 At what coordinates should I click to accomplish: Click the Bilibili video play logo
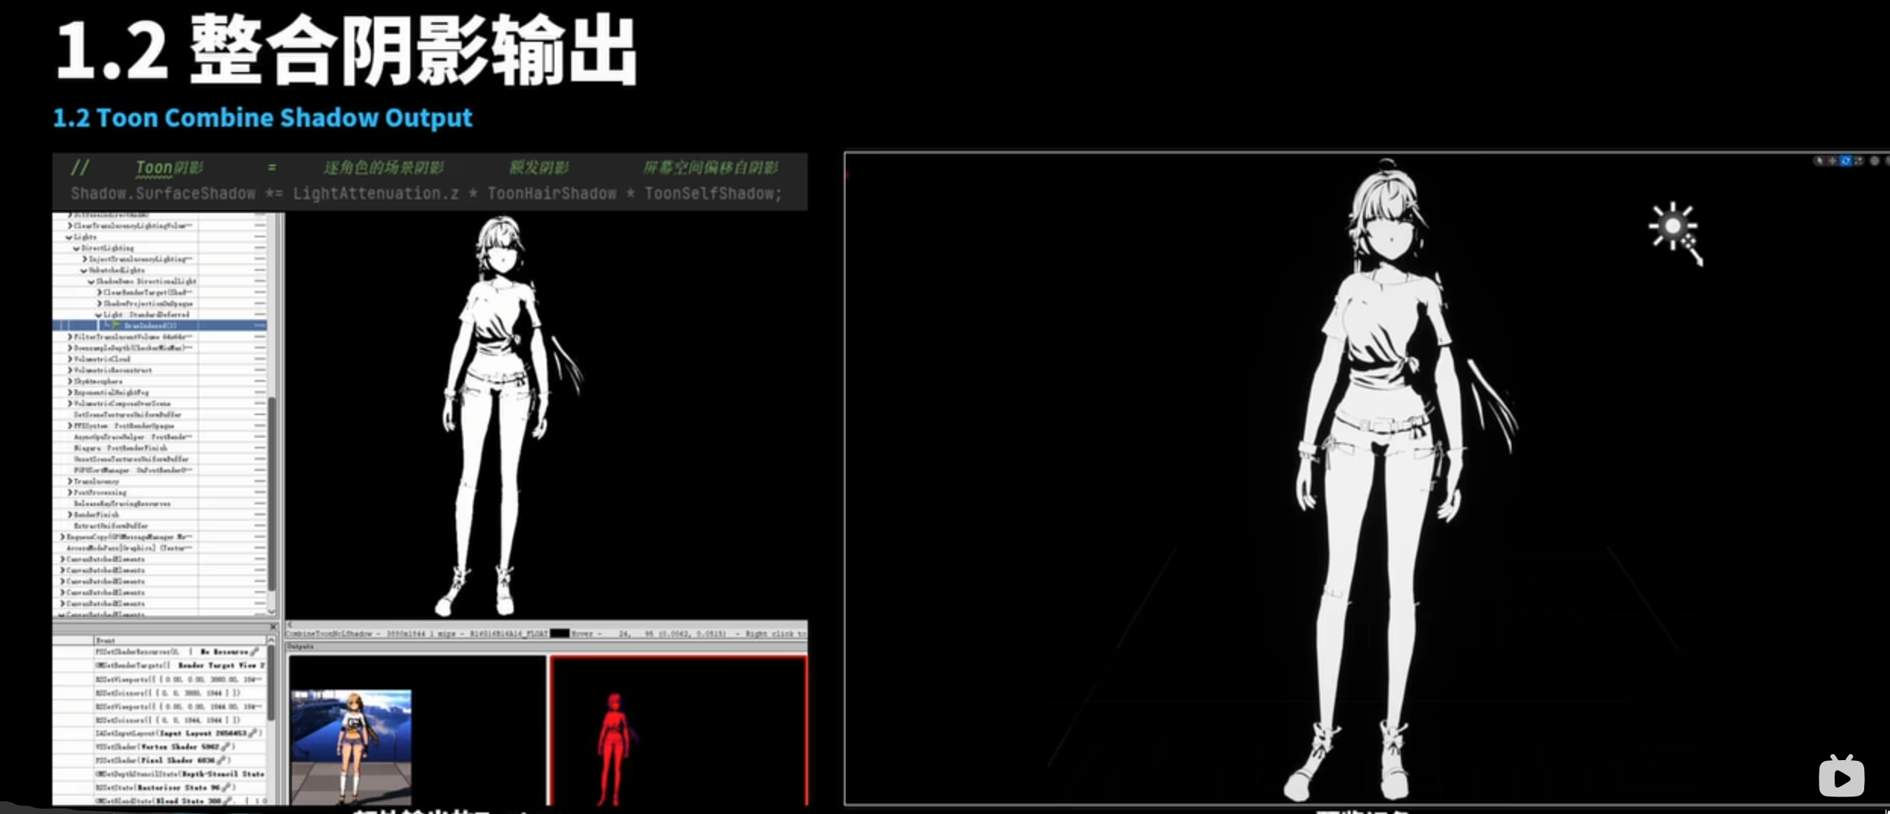point(1841,778)
